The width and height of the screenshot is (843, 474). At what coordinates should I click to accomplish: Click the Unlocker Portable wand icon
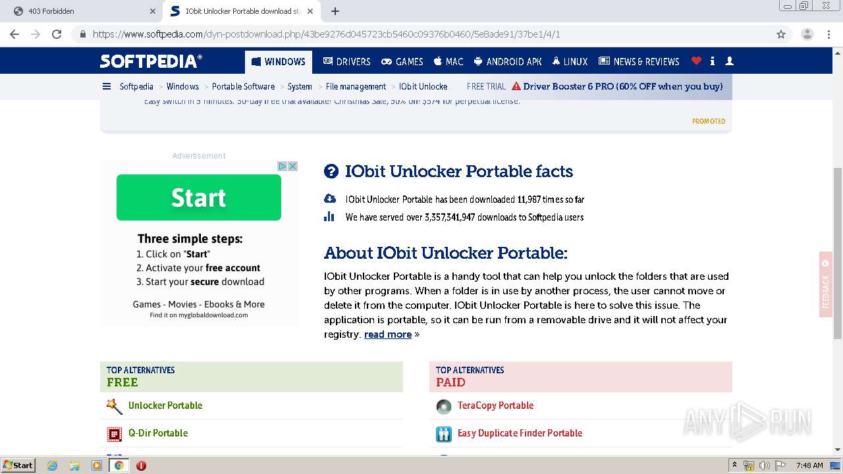(x=115, y=406)
